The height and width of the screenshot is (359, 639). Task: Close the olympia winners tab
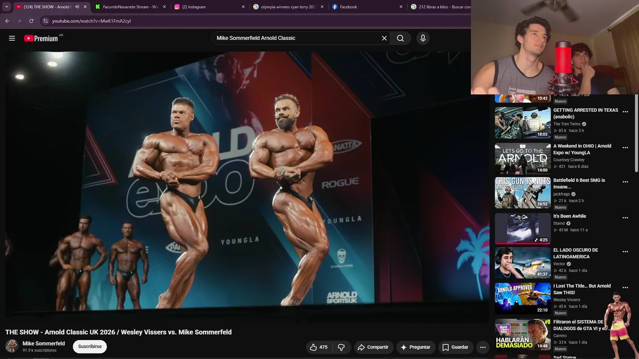pyautogui.click(x=322, y=7)
